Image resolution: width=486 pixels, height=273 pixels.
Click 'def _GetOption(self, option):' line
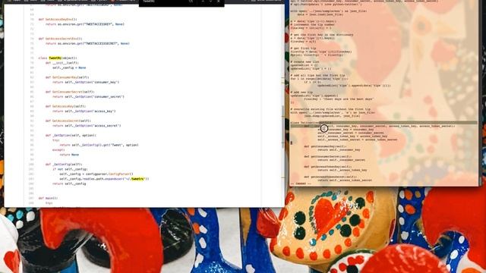71,135
